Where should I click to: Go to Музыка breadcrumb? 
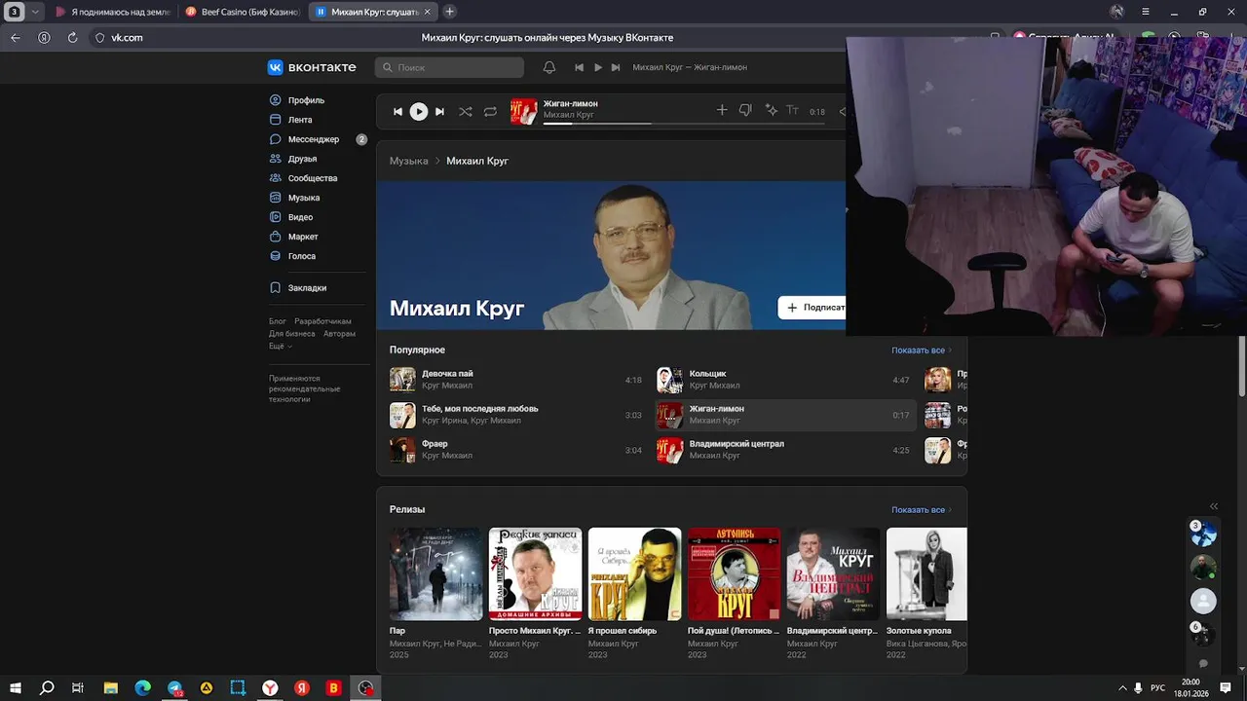pos(408,161)
